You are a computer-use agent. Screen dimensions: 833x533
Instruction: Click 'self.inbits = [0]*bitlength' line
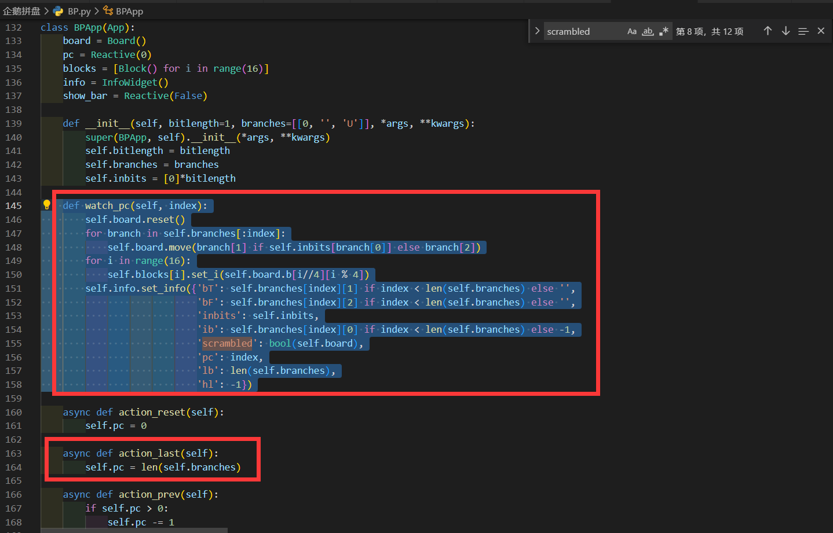[x=160, y=178]
